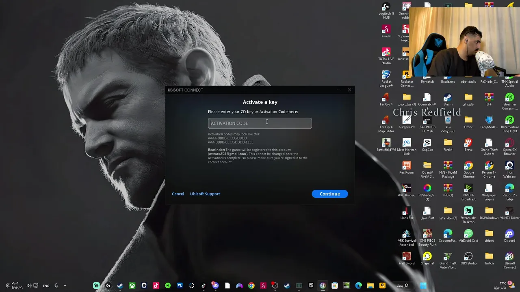Launch CapCut from the desktop

tap(427, 145)
